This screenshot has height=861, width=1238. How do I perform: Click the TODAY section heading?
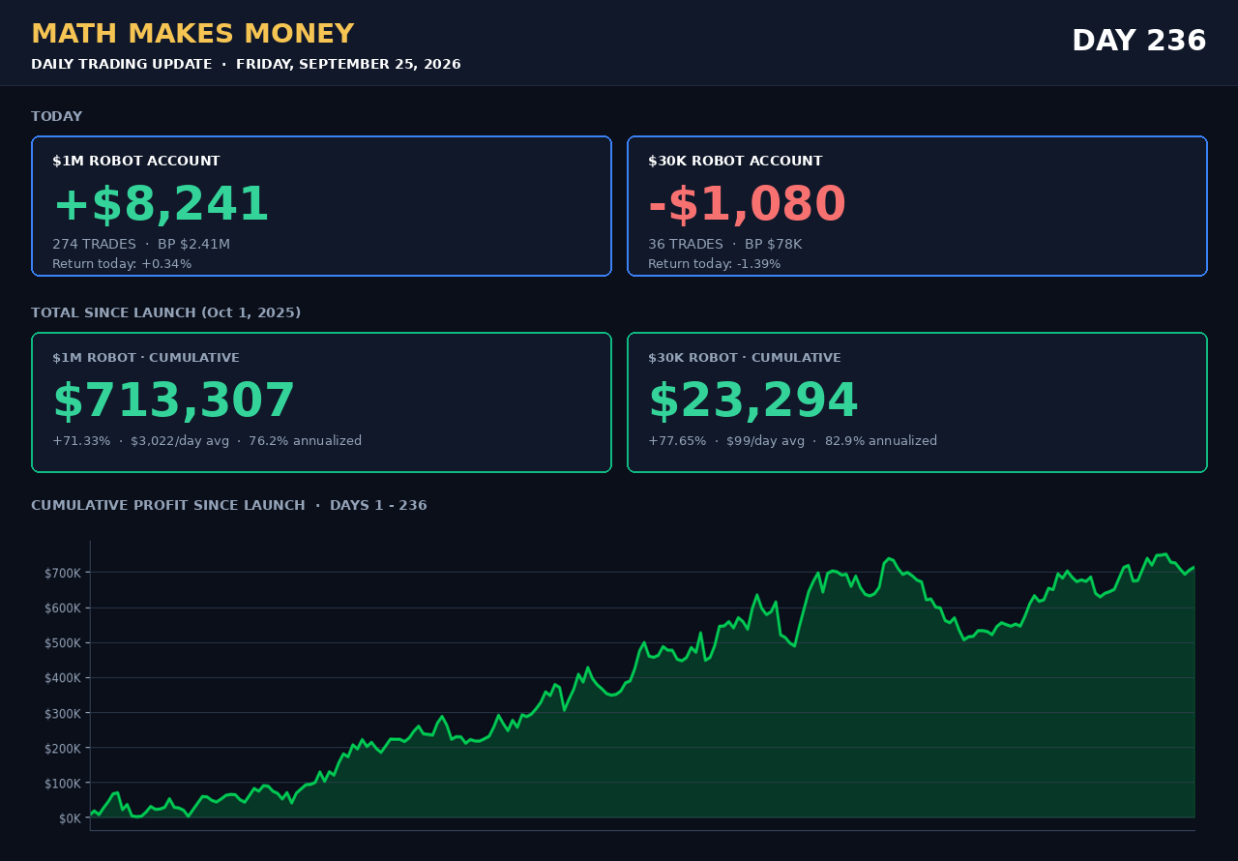pyautogui.click(x=57, y=117)
